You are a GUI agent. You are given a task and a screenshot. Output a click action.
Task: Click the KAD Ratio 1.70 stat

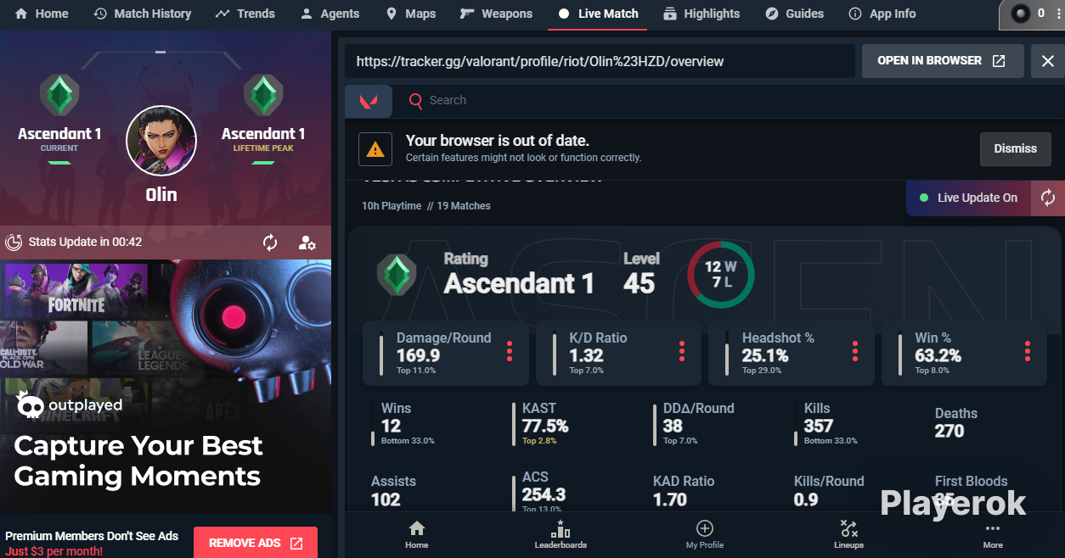(x=684, y=490)
